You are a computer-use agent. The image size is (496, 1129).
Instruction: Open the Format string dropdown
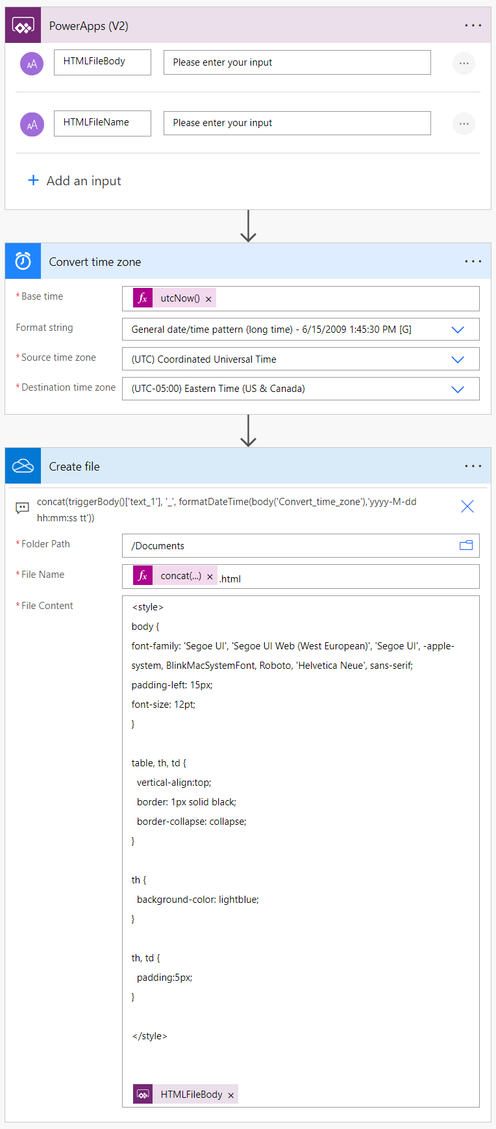point(458,329)
